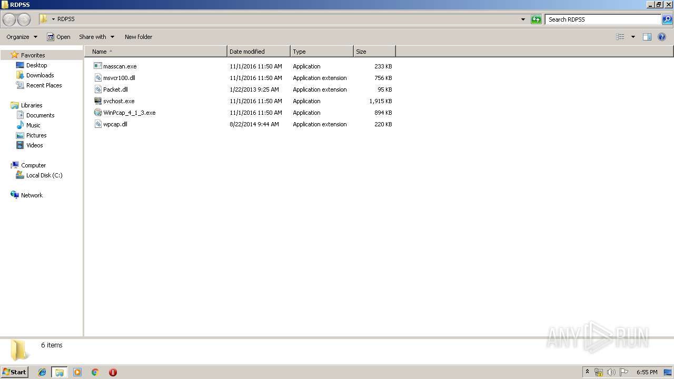Open the Help question mark button
This screenshot has width=674, height=379.
662,37
